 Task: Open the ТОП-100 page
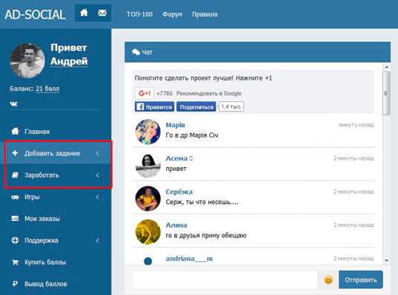point(139,14)
